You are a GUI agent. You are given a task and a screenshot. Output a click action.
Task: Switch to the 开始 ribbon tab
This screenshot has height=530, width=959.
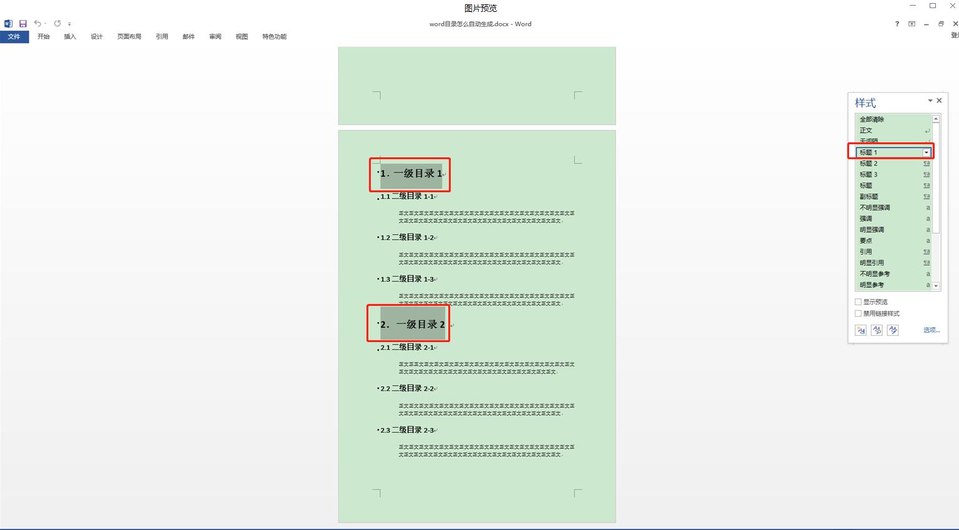(43, 37)
